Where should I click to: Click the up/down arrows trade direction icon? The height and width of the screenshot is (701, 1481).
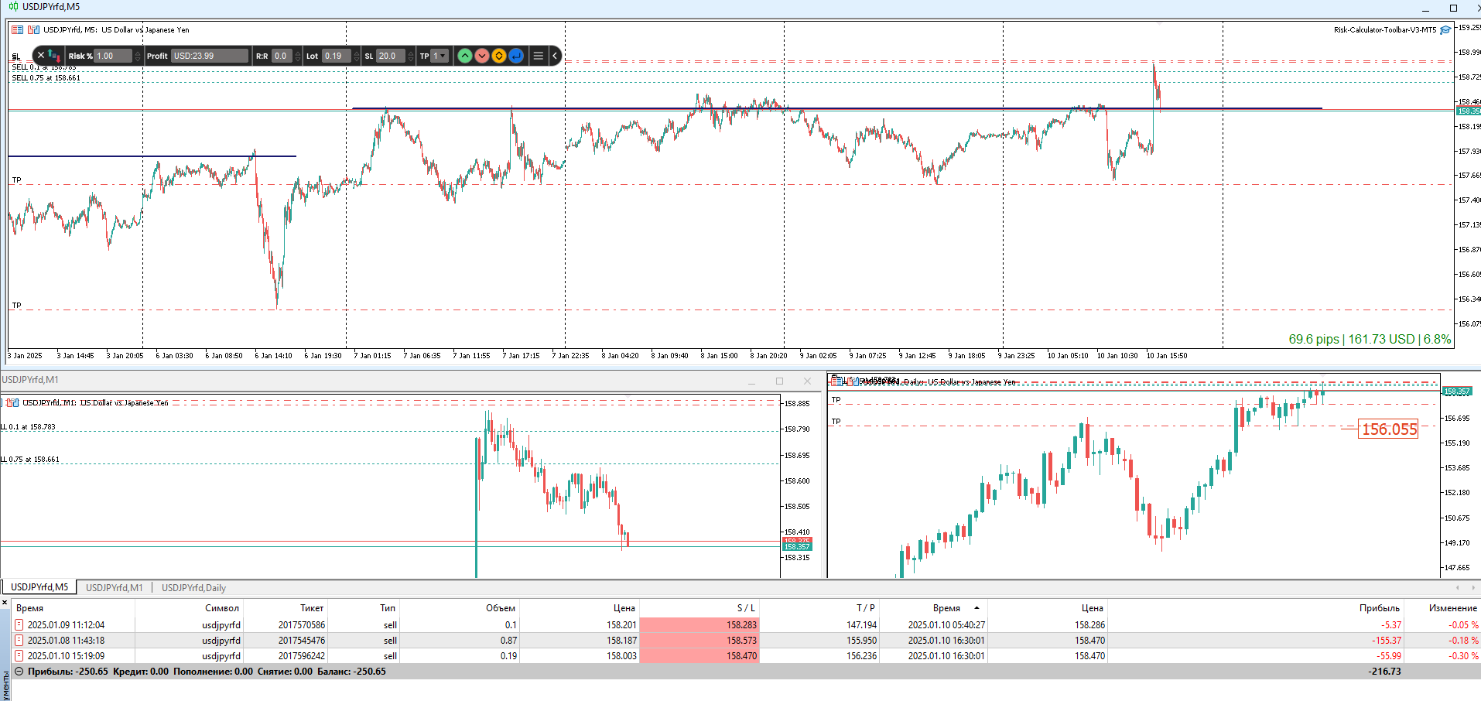pos(53,55)
